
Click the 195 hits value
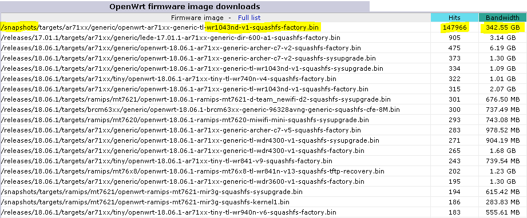tap(454, 181)
